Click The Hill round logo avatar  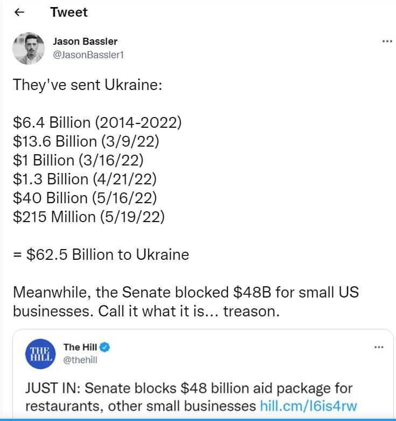[40, 354]
